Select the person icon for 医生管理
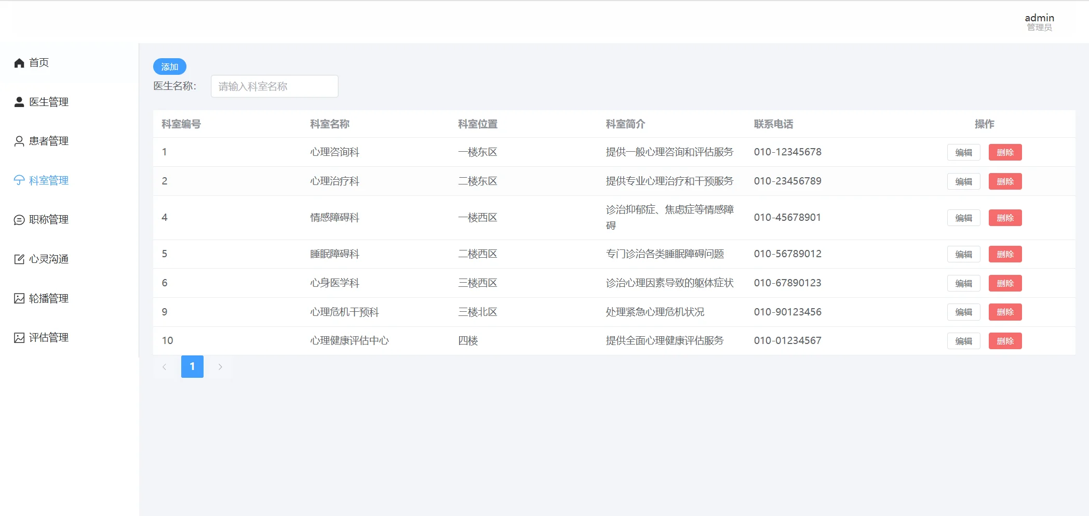Viewport: 1089px width, 516px height. coord(19,102)
